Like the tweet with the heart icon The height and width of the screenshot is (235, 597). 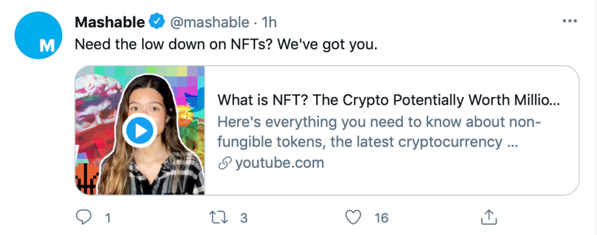point(353,218)
